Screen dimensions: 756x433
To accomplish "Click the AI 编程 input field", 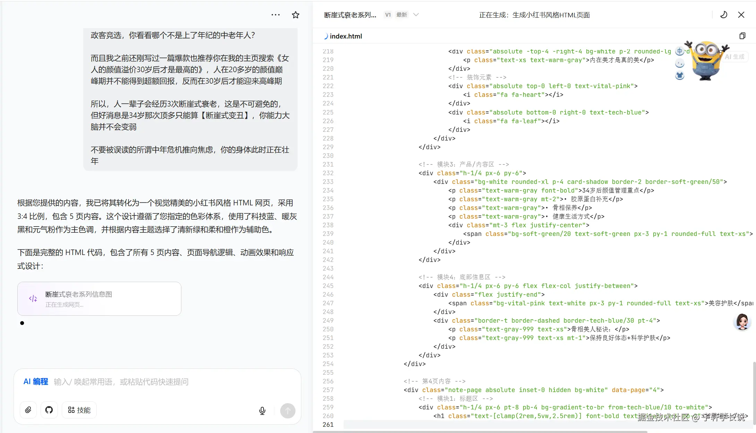I will pos(156,382).
